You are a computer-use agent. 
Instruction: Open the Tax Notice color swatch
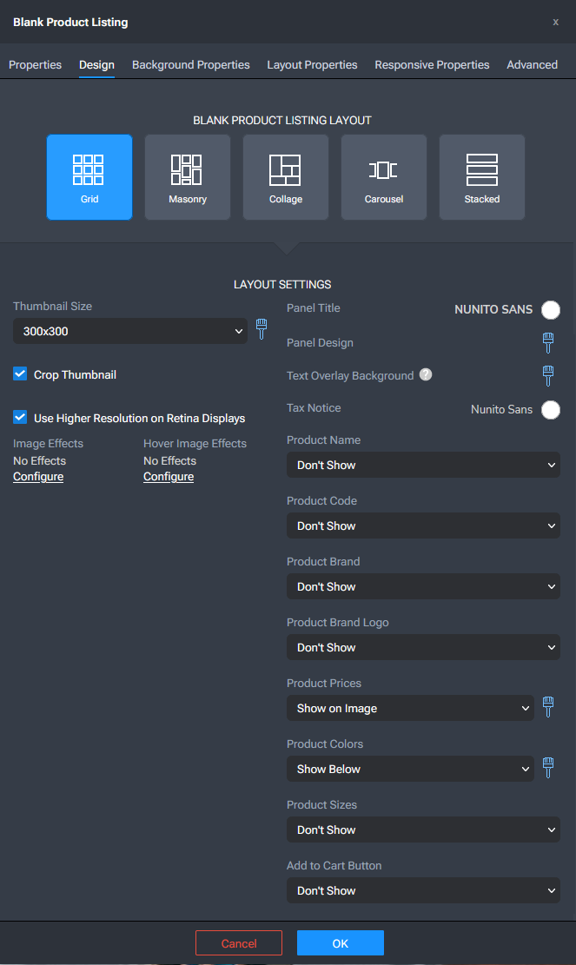[551, 409]
